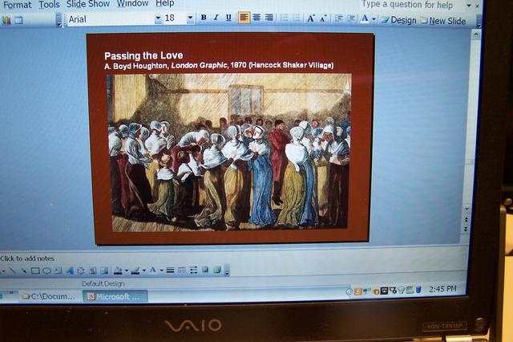The image size is (513, 342).
Task: Open the Window menu
Action: point(132,3)
